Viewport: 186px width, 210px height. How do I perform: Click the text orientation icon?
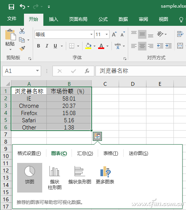pyautogui.click(x=160, y=34)
